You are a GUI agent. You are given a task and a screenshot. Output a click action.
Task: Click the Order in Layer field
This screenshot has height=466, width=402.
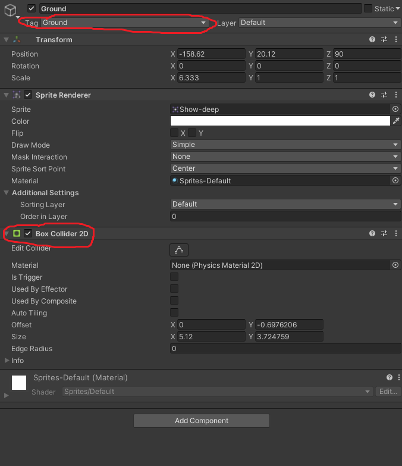click(285, 217)
